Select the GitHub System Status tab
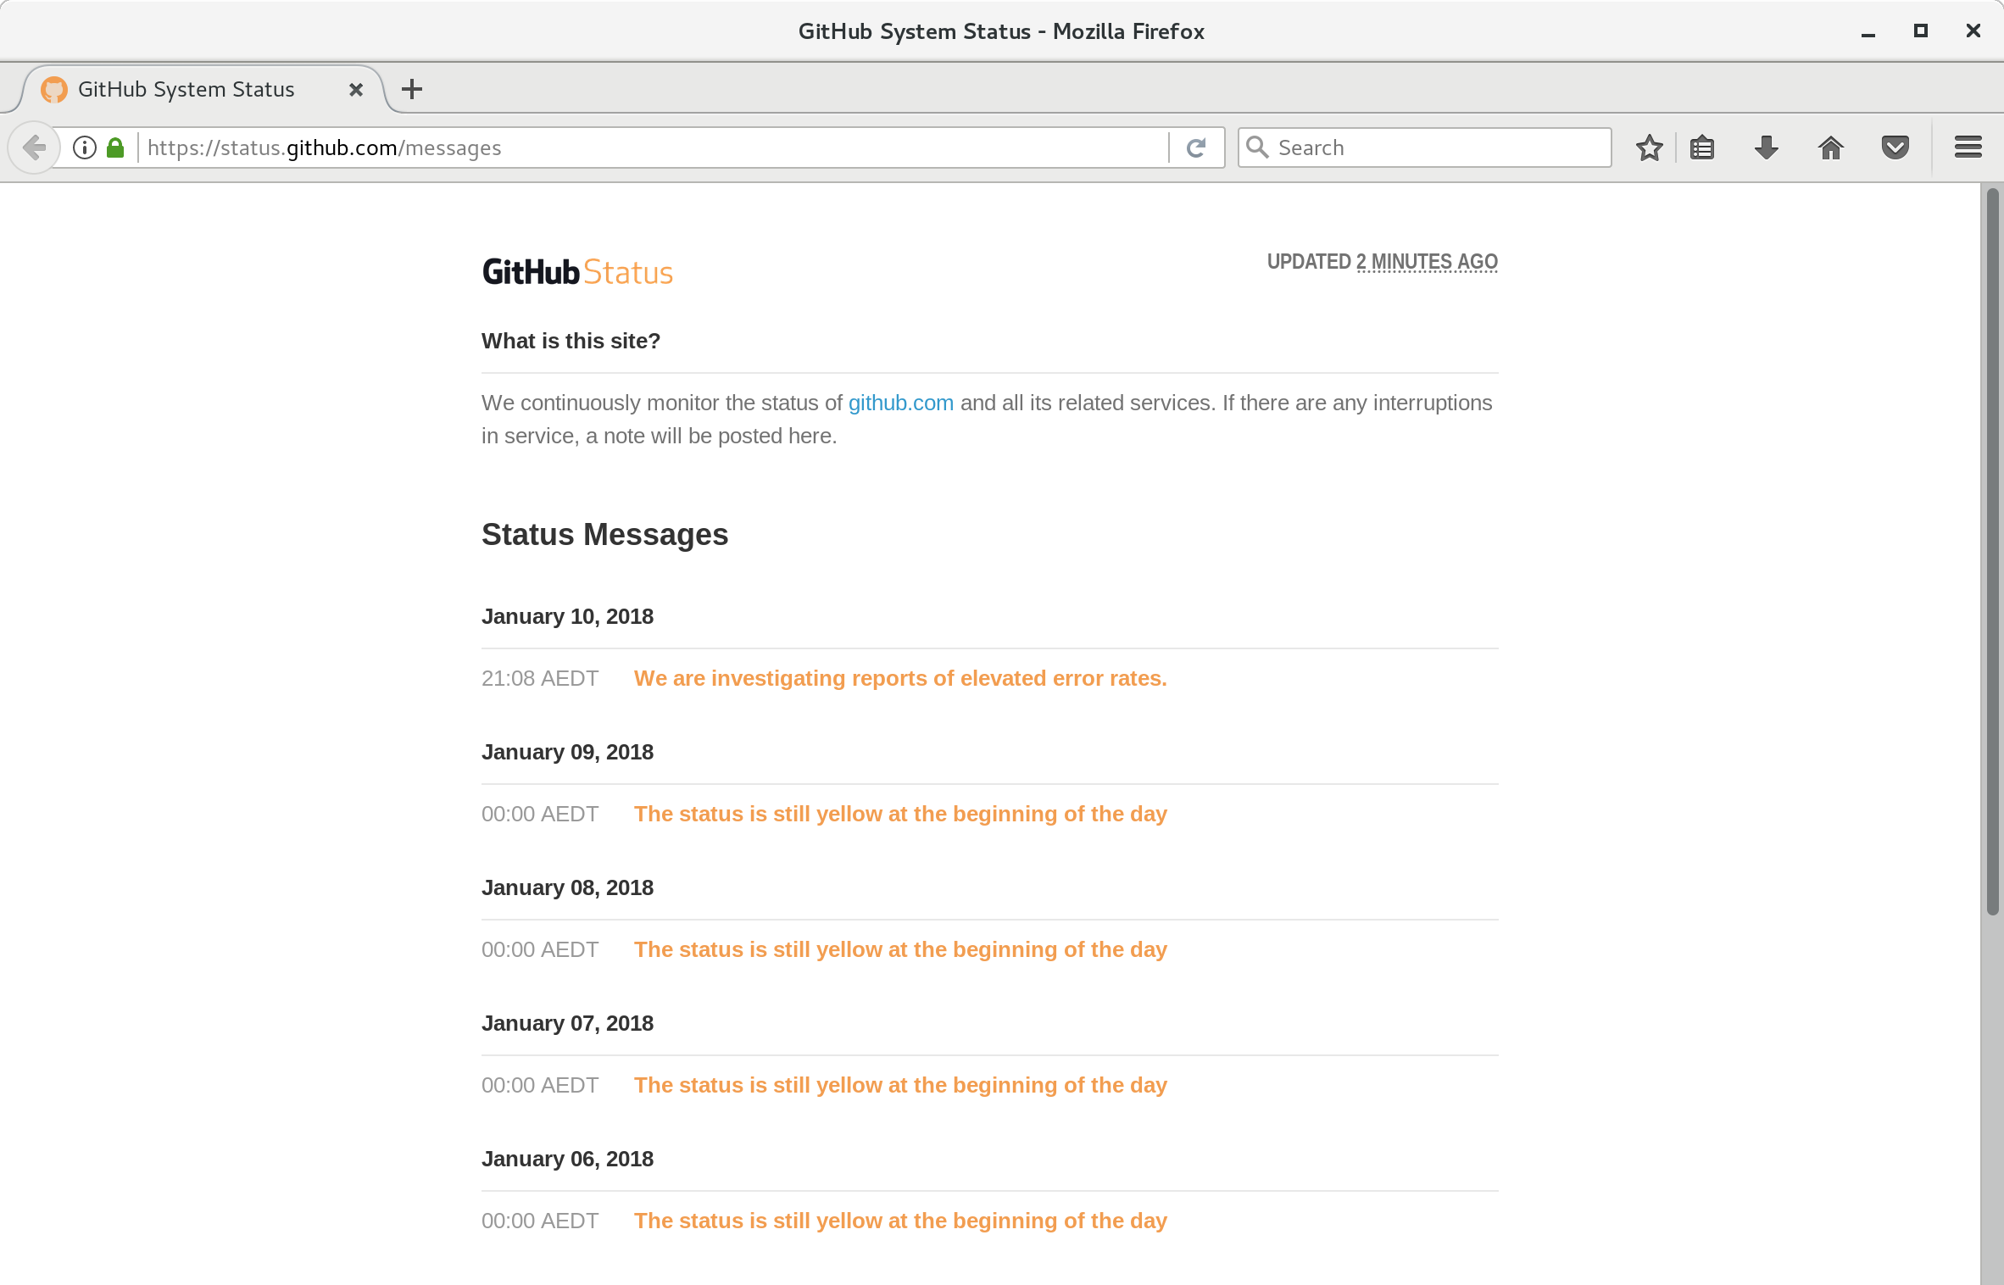The width and height of the screenshot is (2004, 1285). [x=186, y=89]
